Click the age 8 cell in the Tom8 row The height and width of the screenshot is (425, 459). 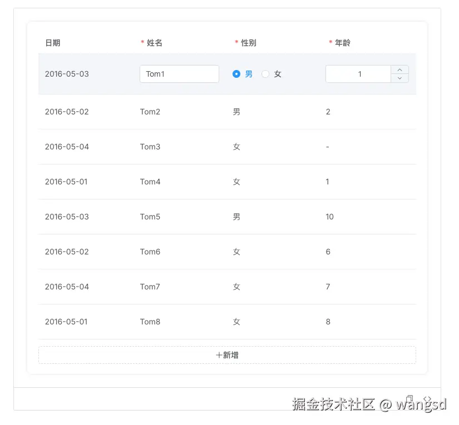pos(328,322)
